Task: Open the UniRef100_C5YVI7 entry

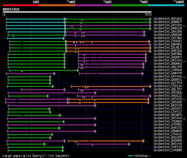Action: point(168,112)
